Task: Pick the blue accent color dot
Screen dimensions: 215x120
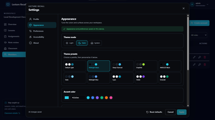Action: 93,98
